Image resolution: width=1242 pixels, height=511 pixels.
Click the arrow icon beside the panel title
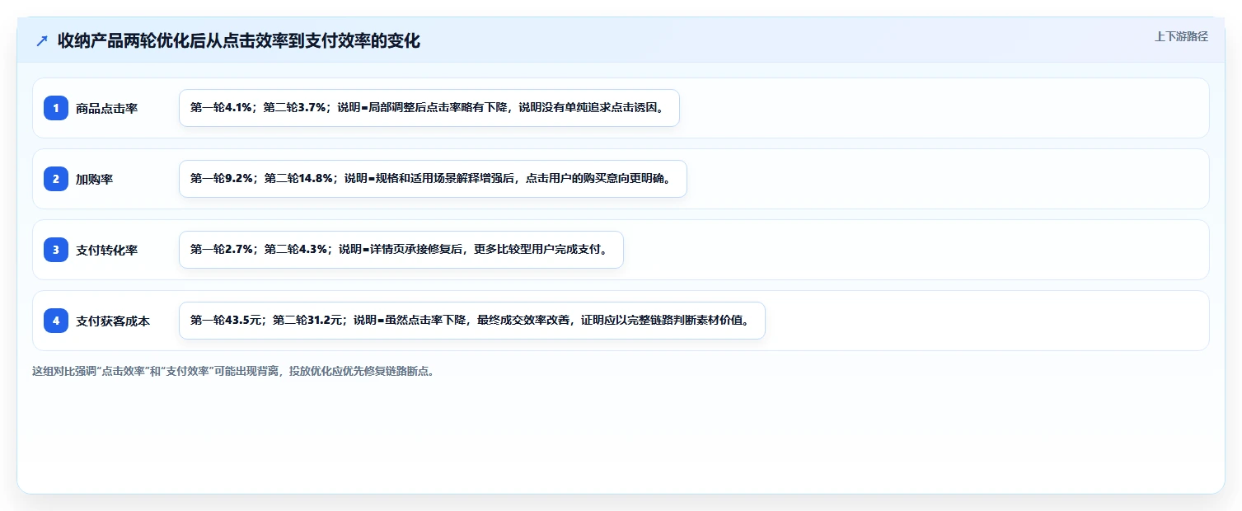coord(42,41)
